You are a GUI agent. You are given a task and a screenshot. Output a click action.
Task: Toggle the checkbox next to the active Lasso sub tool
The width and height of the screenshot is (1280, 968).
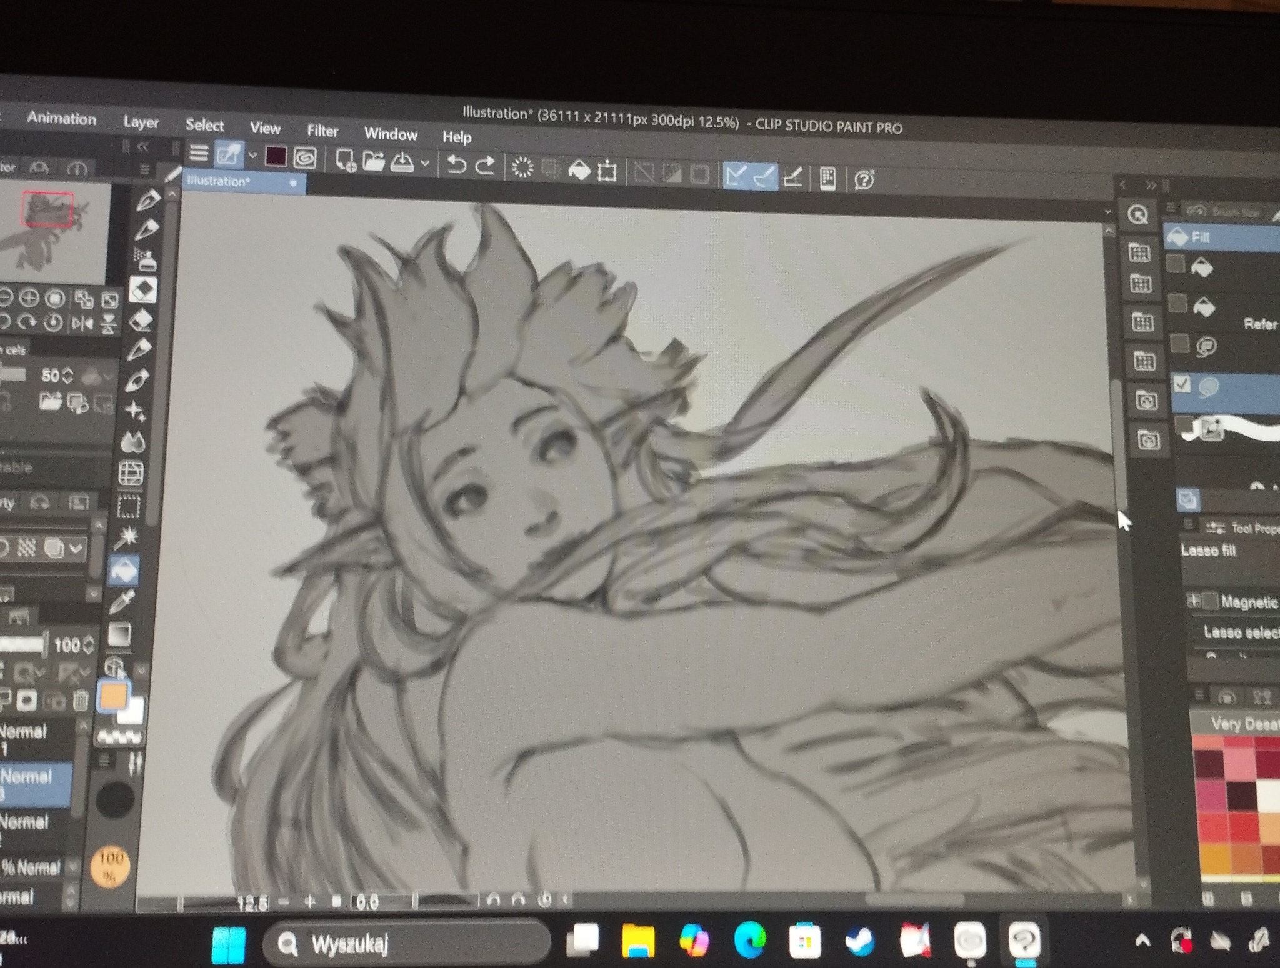1182,383
